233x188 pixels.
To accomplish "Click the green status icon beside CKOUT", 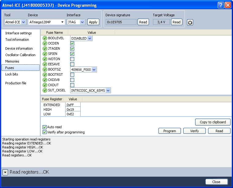I will tap(45, 85).
